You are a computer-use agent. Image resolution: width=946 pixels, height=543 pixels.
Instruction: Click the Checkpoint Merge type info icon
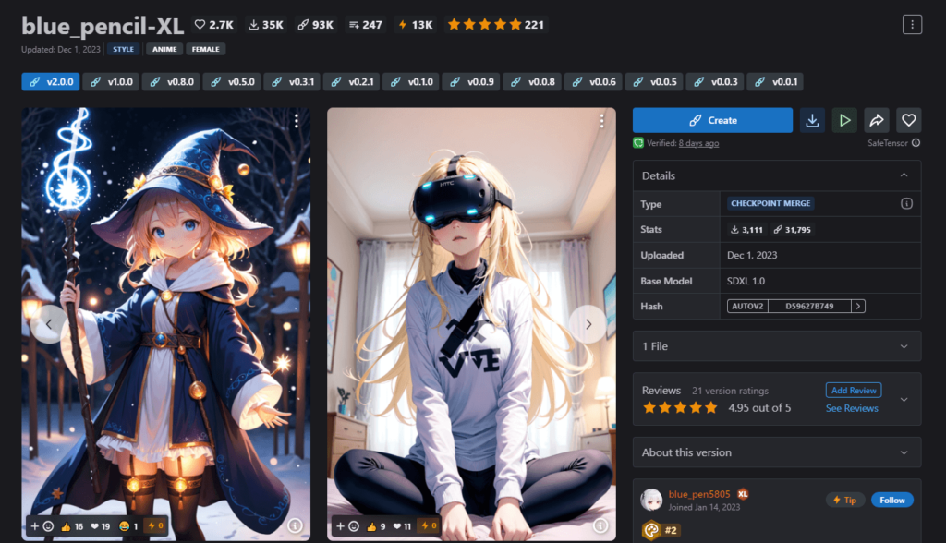[x=906, y=203]
